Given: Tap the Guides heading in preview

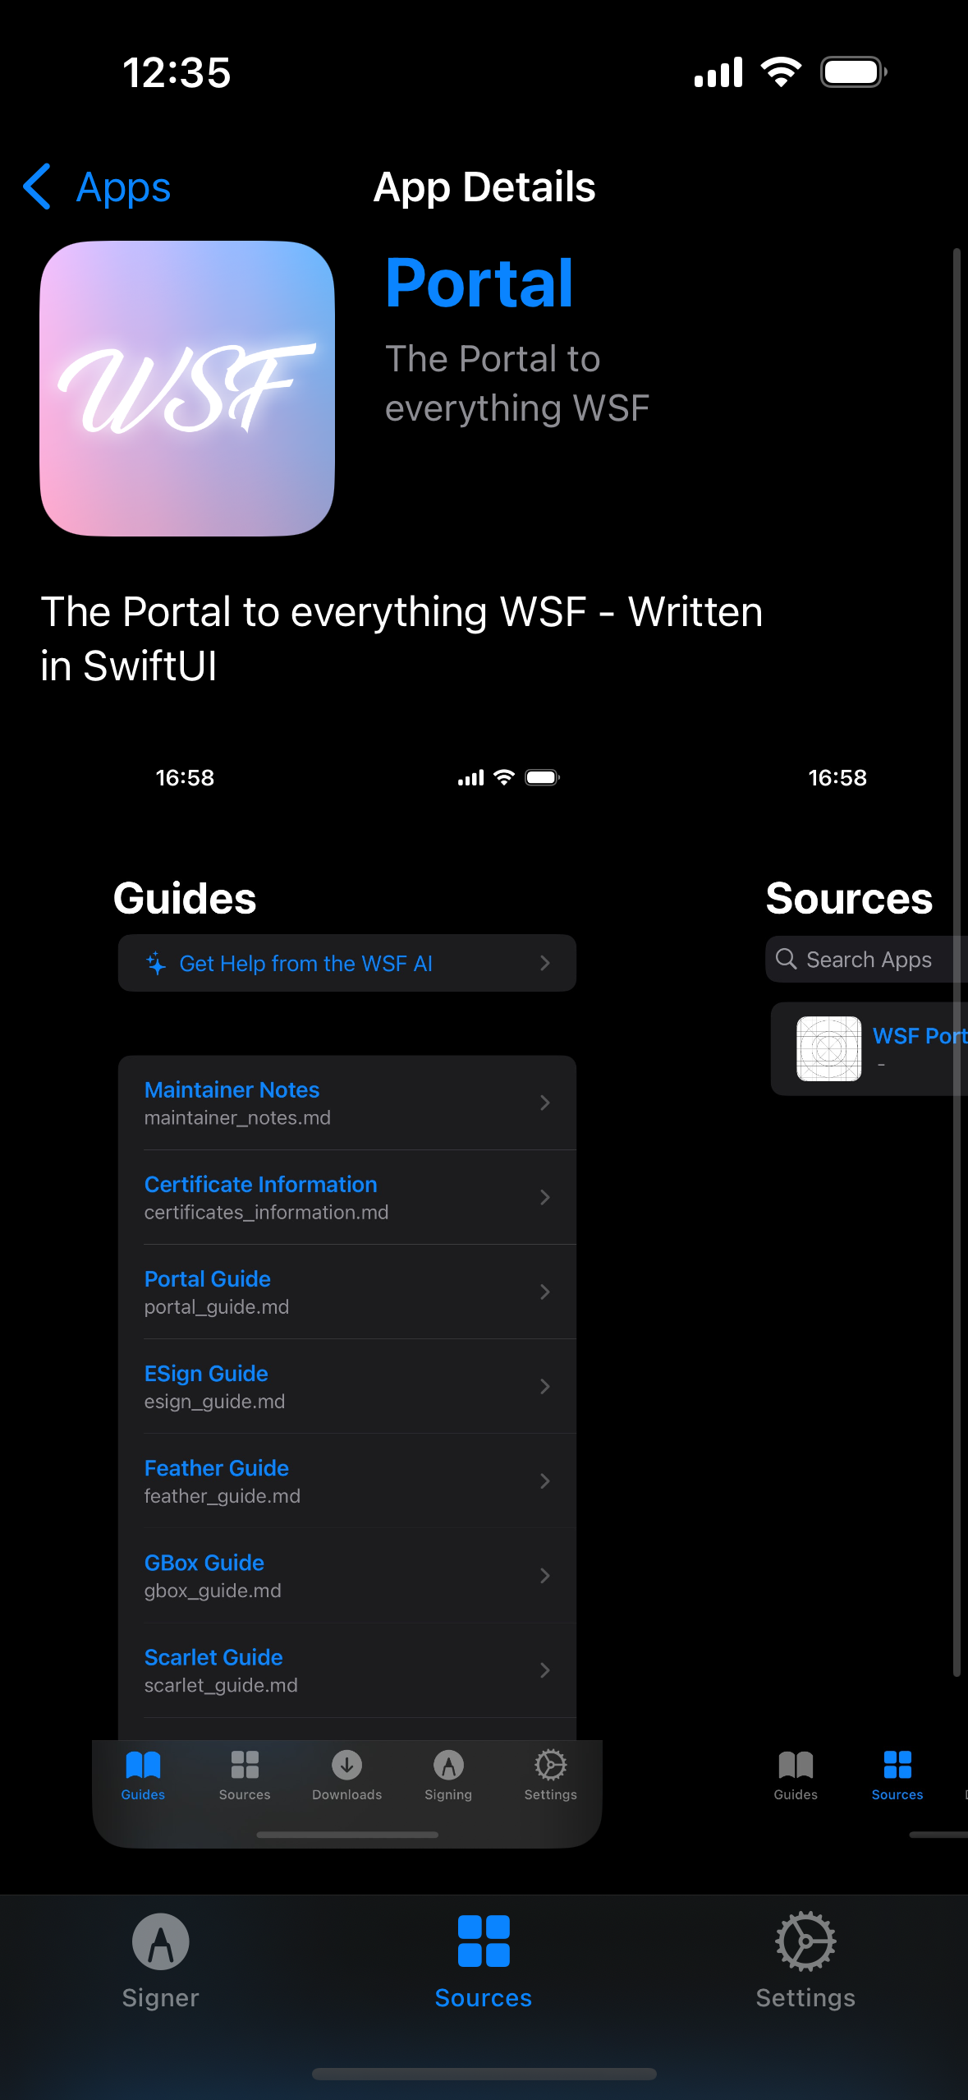Looking at the screenshot, I should (x=185, y=898).
